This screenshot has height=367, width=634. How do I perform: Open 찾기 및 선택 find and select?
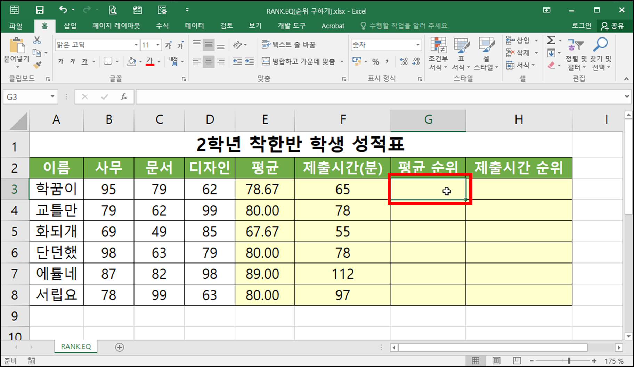[x=601, y=54]
